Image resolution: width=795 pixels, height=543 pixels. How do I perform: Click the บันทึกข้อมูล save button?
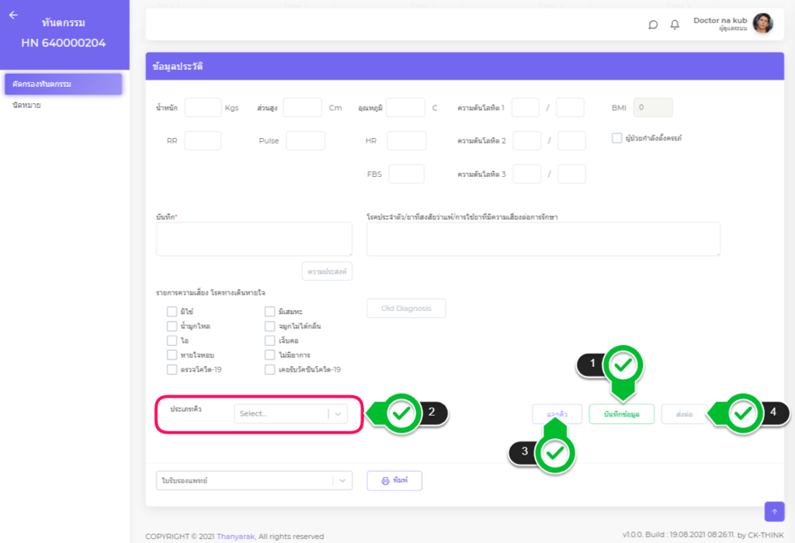tap(621, 414)
